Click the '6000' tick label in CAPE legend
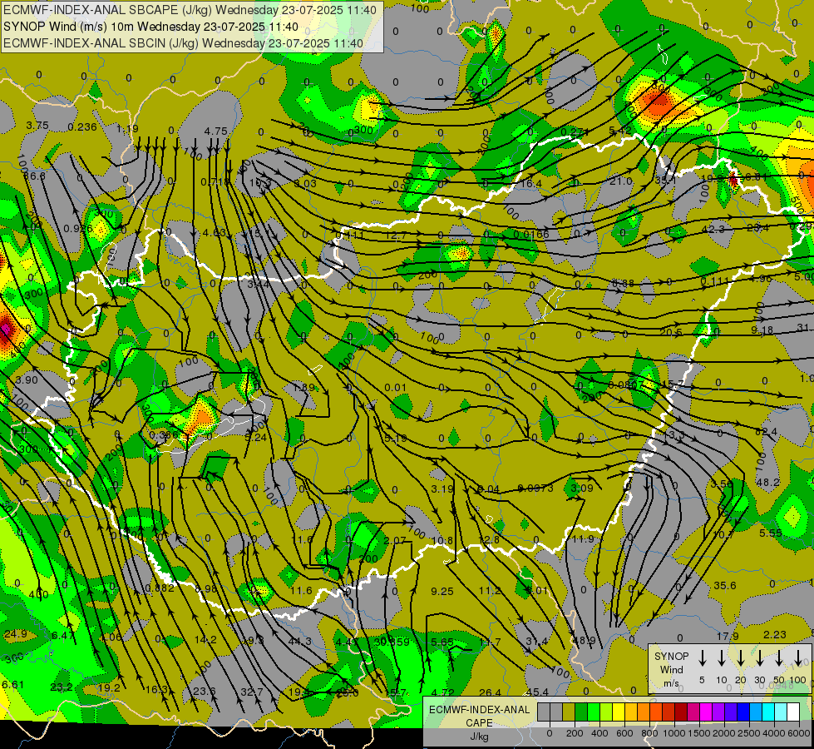 (x=800, y=733)
